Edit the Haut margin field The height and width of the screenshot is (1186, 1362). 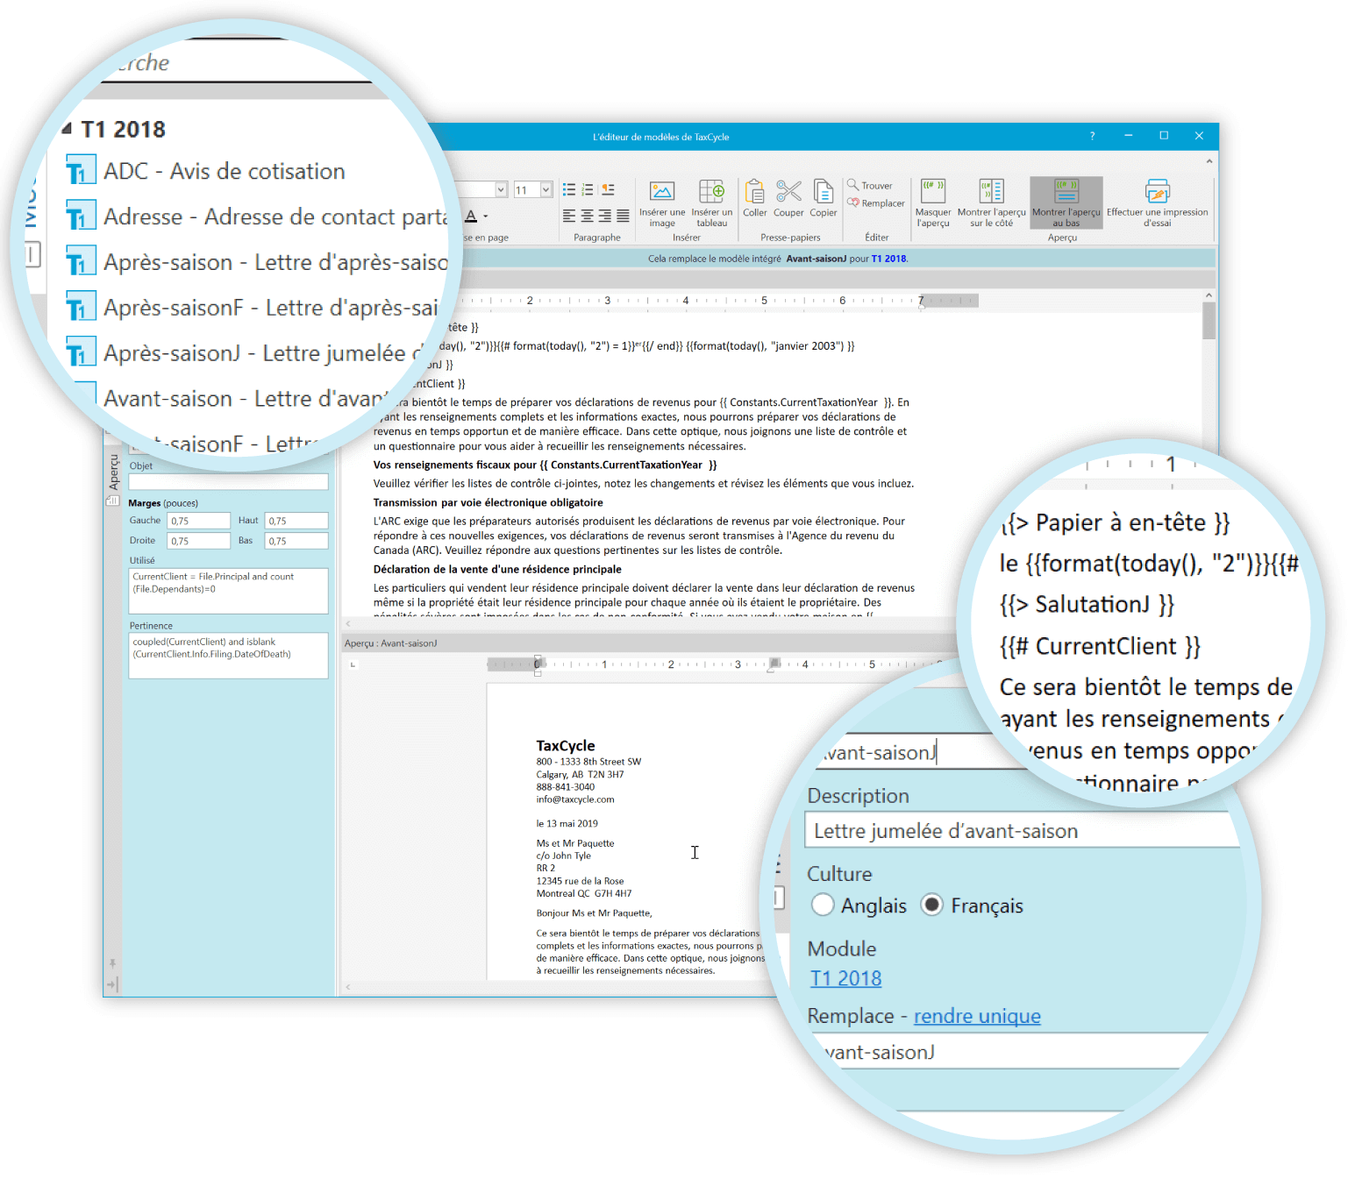(296, 521)
